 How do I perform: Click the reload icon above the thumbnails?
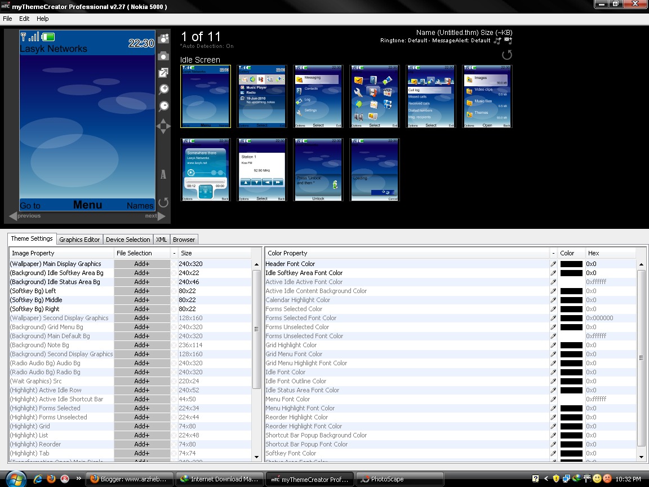tap(507, 55)
